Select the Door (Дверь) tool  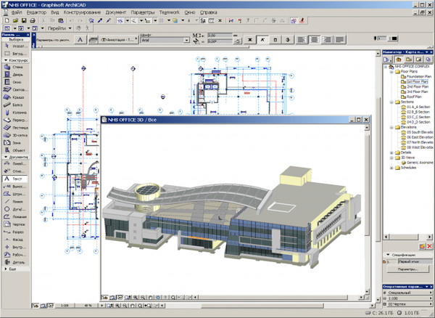16,75
